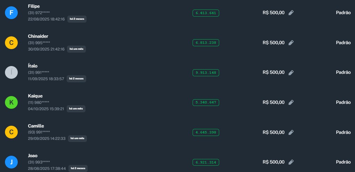Click the pencil edit icon for Filipe
Viewport: 355px width, 172px height.
(291, 13)
